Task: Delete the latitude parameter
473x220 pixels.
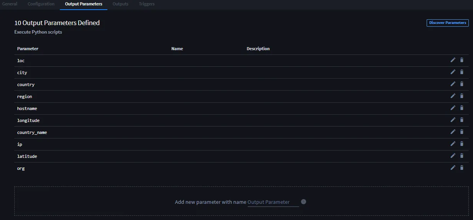Action: pyautogui.click(x=461, y=156)
